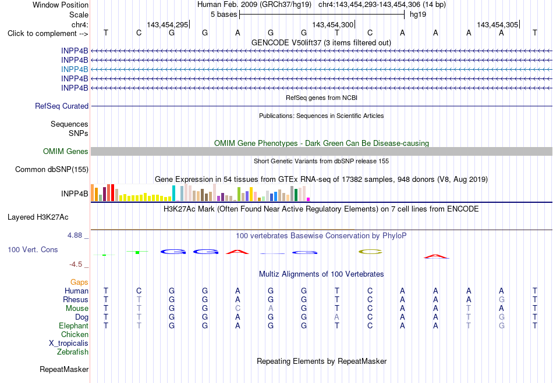Click the RefSeq Curated intron line
Screen dimensions: 553x383
pyautogui.click(x=321, y=106)
